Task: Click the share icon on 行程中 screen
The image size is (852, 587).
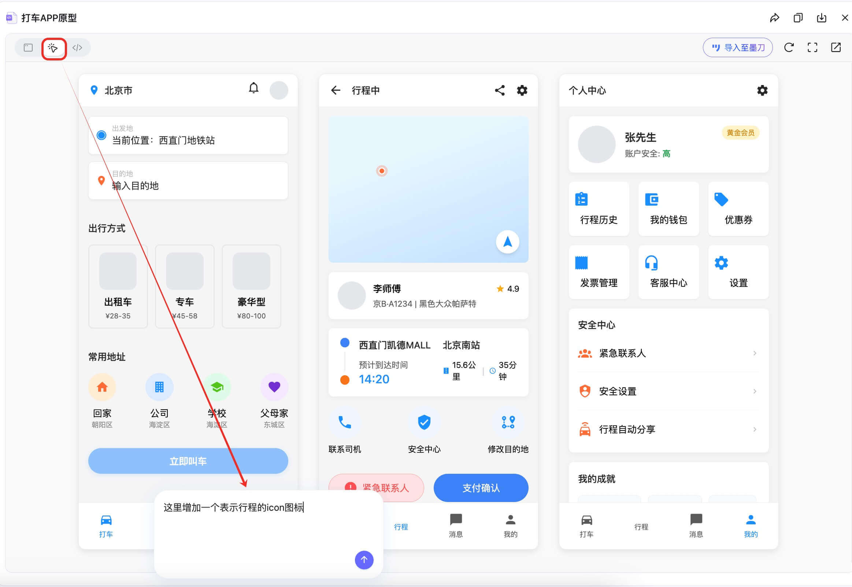Action: pos(499,90)
